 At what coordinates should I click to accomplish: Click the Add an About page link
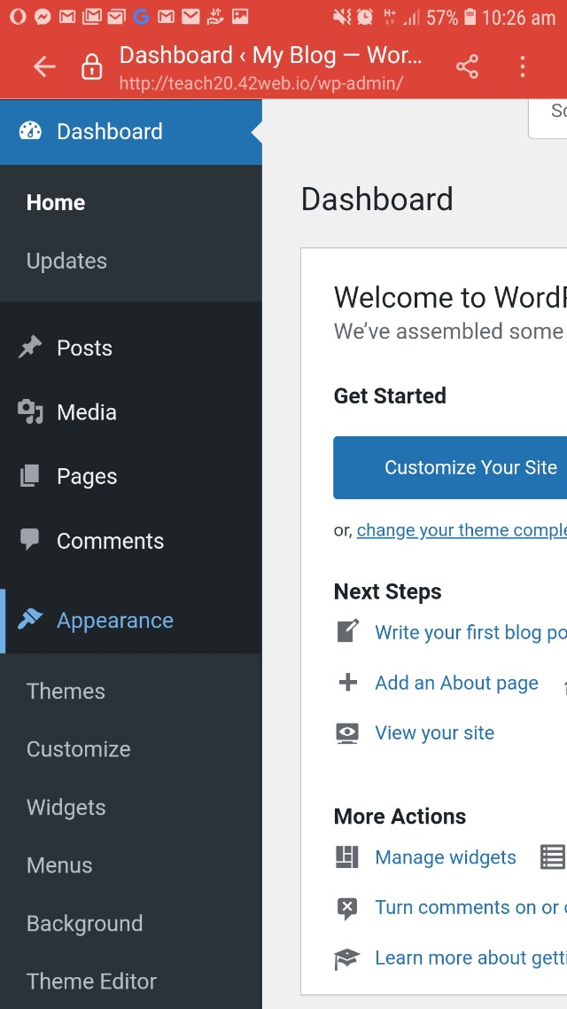pyautogui.click(x=456, y=683)
